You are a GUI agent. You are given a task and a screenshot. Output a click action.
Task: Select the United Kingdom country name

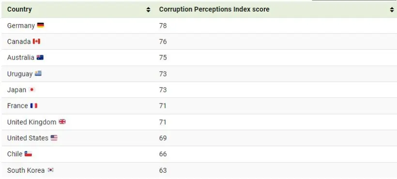31,122
